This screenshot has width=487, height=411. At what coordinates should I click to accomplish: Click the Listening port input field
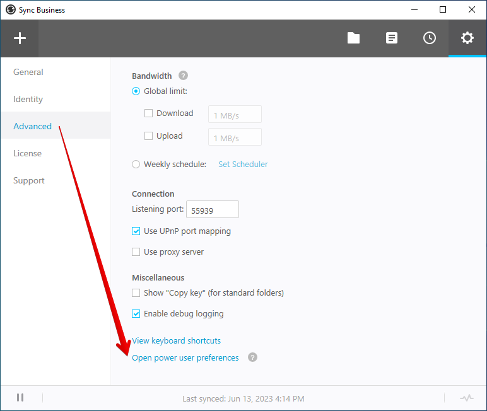click(x=213, y=209)
